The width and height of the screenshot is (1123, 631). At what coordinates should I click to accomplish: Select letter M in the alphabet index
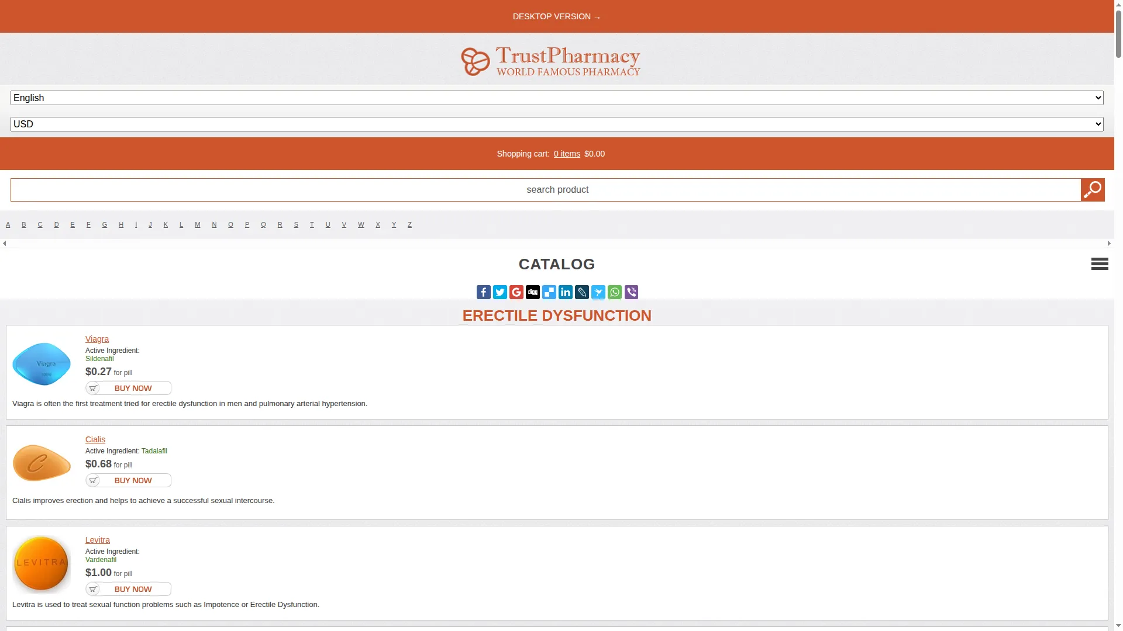pyautogui.click(x=198, y=224)
